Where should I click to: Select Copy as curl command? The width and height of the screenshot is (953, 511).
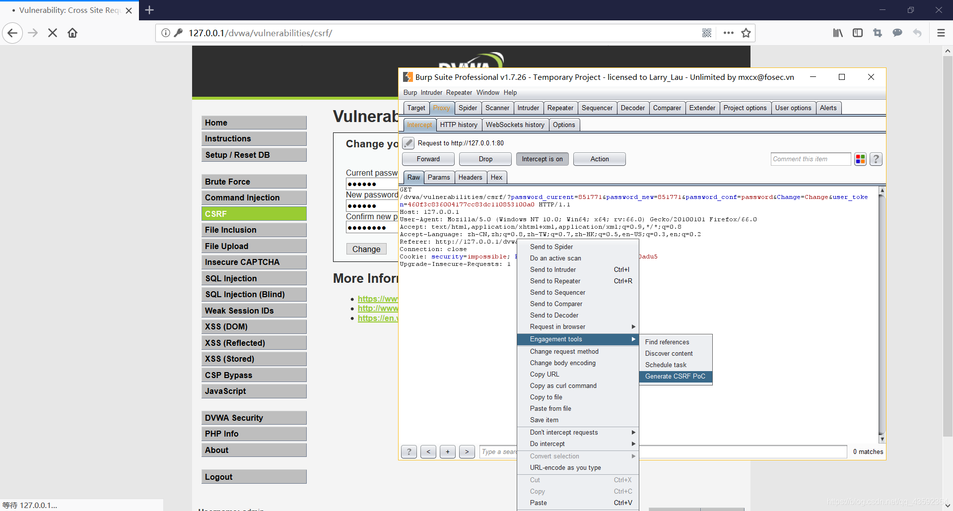click(x=578, y=386)
